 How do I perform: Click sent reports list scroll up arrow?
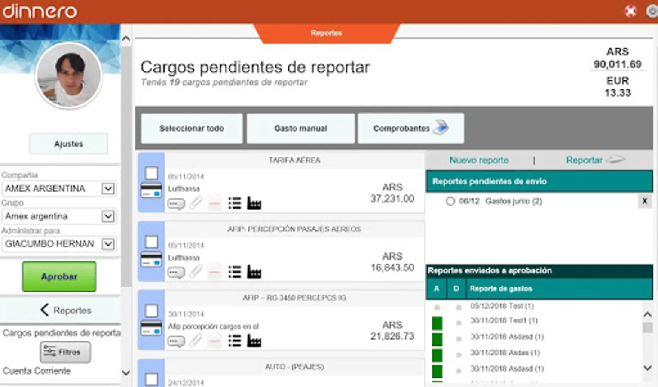pyautogui.click(x=648, y=315)
